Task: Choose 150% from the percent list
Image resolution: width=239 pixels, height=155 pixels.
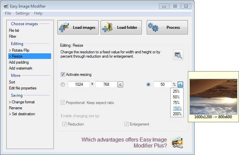Action: point(177,108)
